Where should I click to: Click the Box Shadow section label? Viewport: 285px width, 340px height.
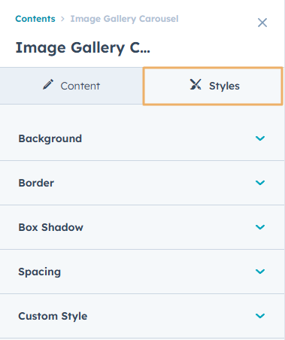50,227
